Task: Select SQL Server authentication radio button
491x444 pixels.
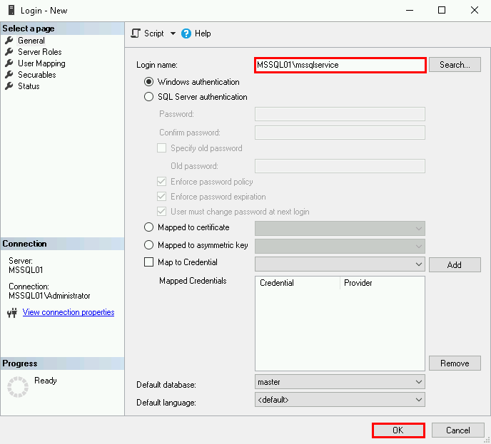Action: tap(149, 97)
